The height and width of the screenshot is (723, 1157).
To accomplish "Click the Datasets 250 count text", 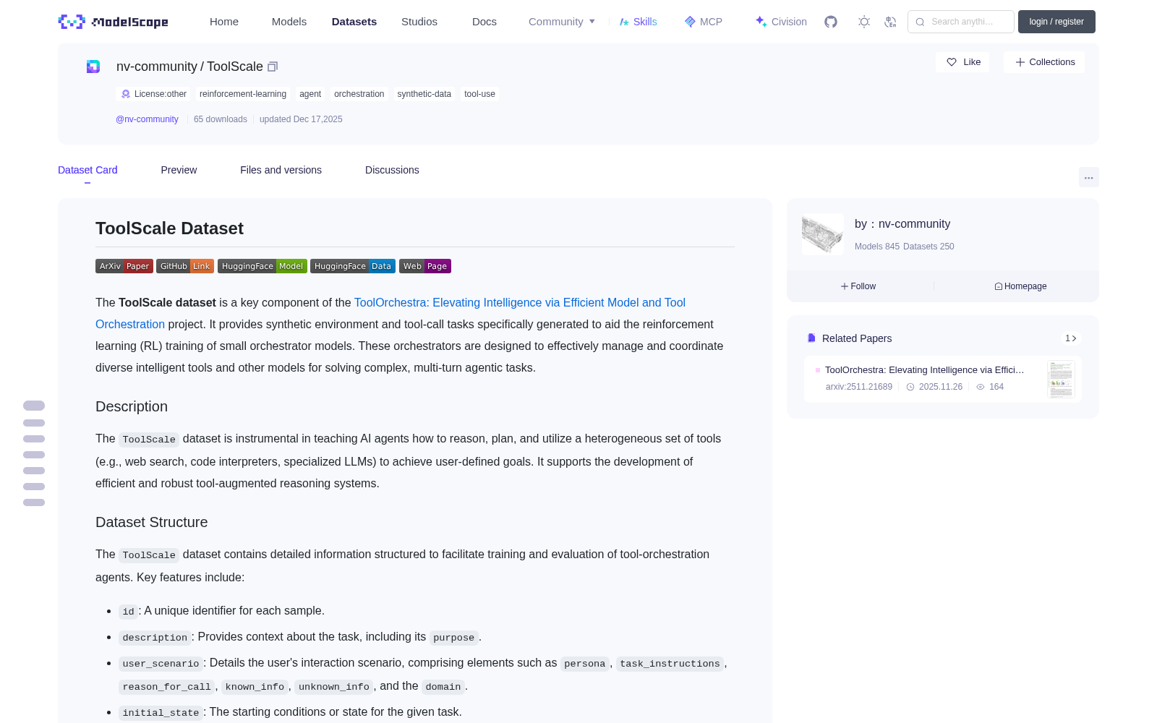I will point(929,247).
